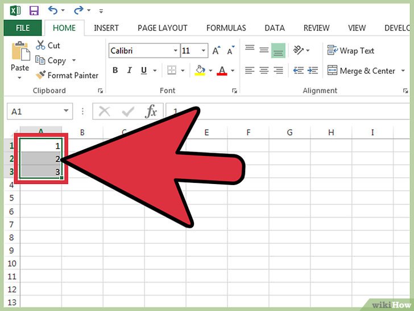Toggle italic formatting
This screenshot has width=414, height=311.
click(x=130, y=70)
